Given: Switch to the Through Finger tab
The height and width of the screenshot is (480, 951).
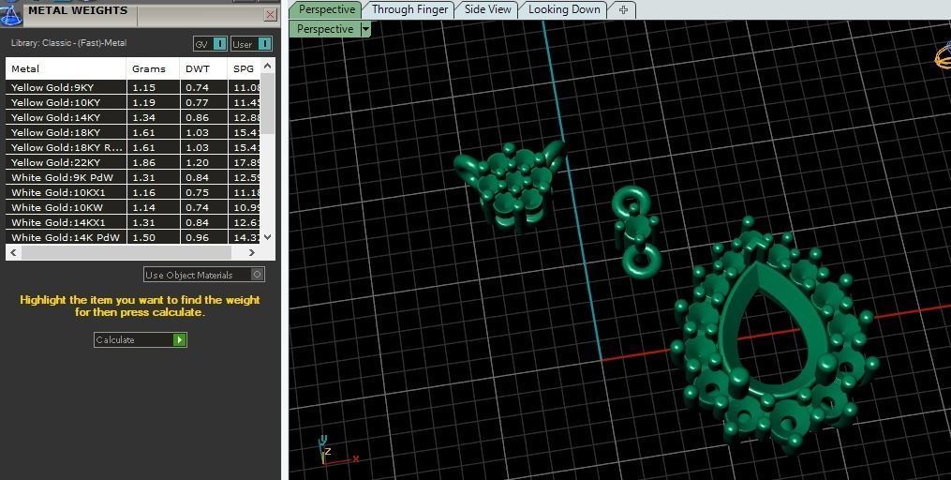Looking at the screenshot, I should (x=409, y=9).
